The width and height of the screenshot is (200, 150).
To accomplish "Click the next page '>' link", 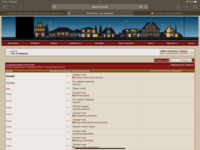I will (x=178, y=60).
